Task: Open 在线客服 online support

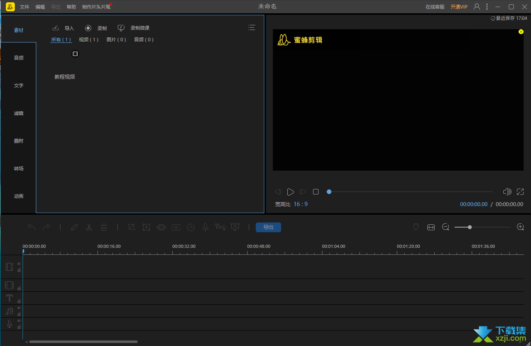Action: tap(435, 7)
